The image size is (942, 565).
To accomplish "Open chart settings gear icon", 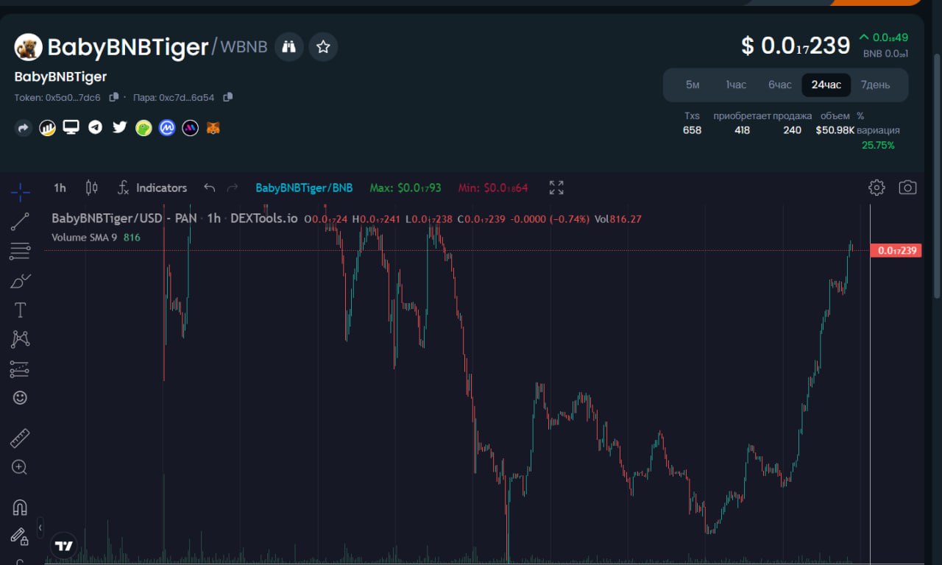I will [x=877, y=188].
